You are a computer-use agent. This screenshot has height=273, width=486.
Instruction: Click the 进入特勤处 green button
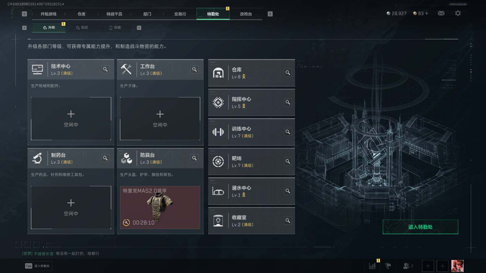[x=420, y=227]
